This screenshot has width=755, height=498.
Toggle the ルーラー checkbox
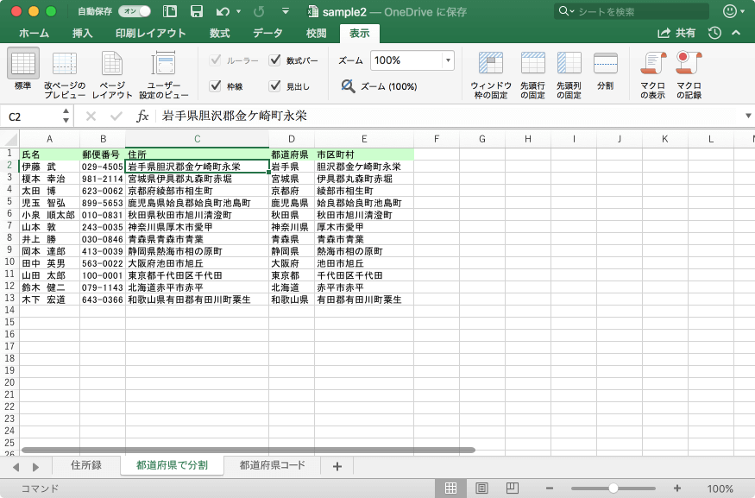(x=215, y=60)
